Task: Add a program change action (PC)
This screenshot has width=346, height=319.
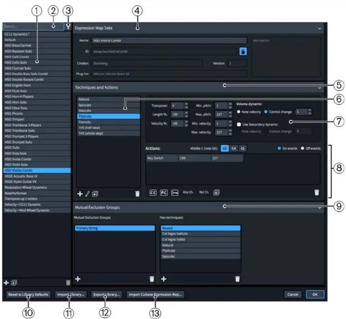Action: [164, 193]
